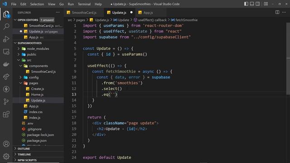Toggle bottom panel layout icon
290x163 pixels.
pos(252,4)
